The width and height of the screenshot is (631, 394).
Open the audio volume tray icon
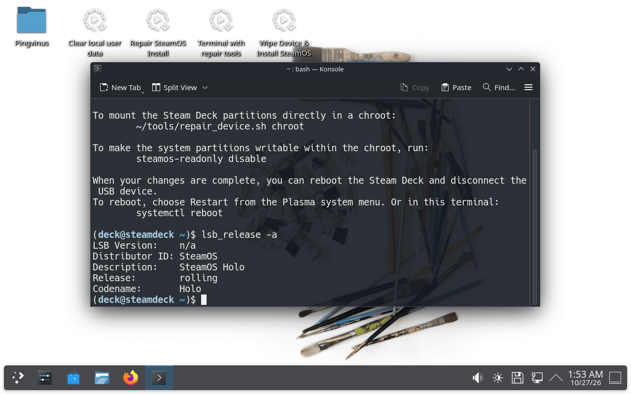point(478,378)
